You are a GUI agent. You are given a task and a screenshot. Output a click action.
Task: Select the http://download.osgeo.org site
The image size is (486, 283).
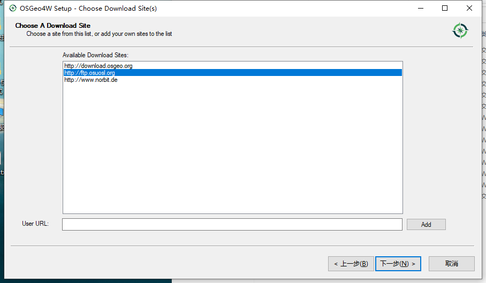[x=232, y=66]
